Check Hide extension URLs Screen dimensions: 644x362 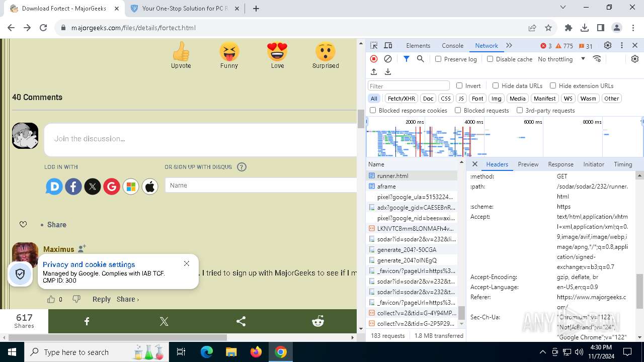tap(553, 85)
